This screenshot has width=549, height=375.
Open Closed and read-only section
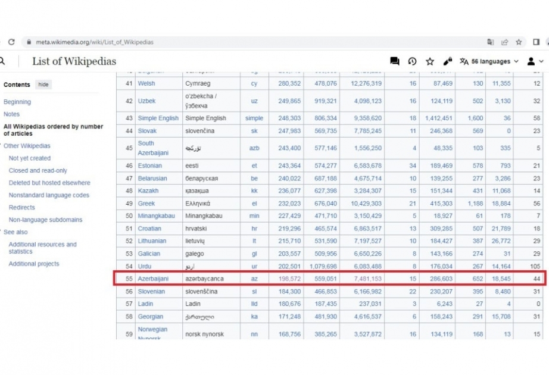[x=38, y=170]
